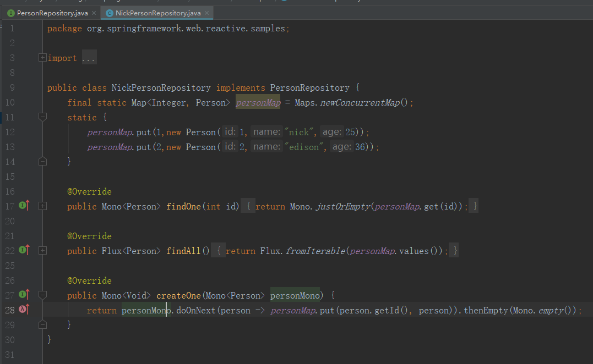Expand the folded import block on line 3
Image resolution: width=593 pixels, height=364 pixels.
coord(43,58)
